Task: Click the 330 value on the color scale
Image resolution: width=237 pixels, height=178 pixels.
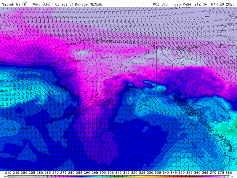Action: click(x=150, y=173)
